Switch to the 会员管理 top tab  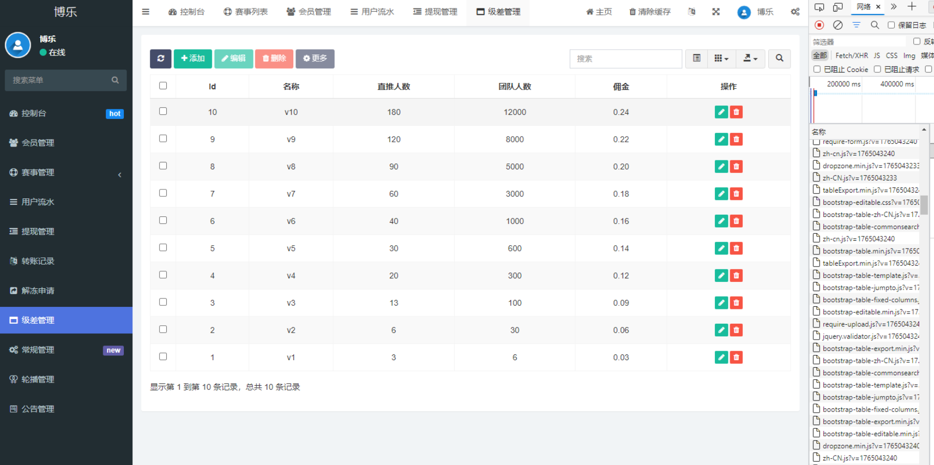point(309,12)
